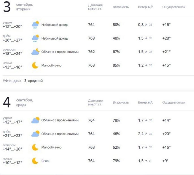Click Давление column header for September 3
Image resolution: width=194 pixels, height=175 pixels.
coord(96,7)
